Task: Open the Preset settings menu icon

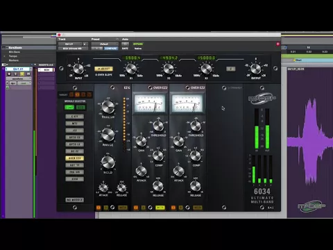Action: pyautogui.click(x=117, y=39)
